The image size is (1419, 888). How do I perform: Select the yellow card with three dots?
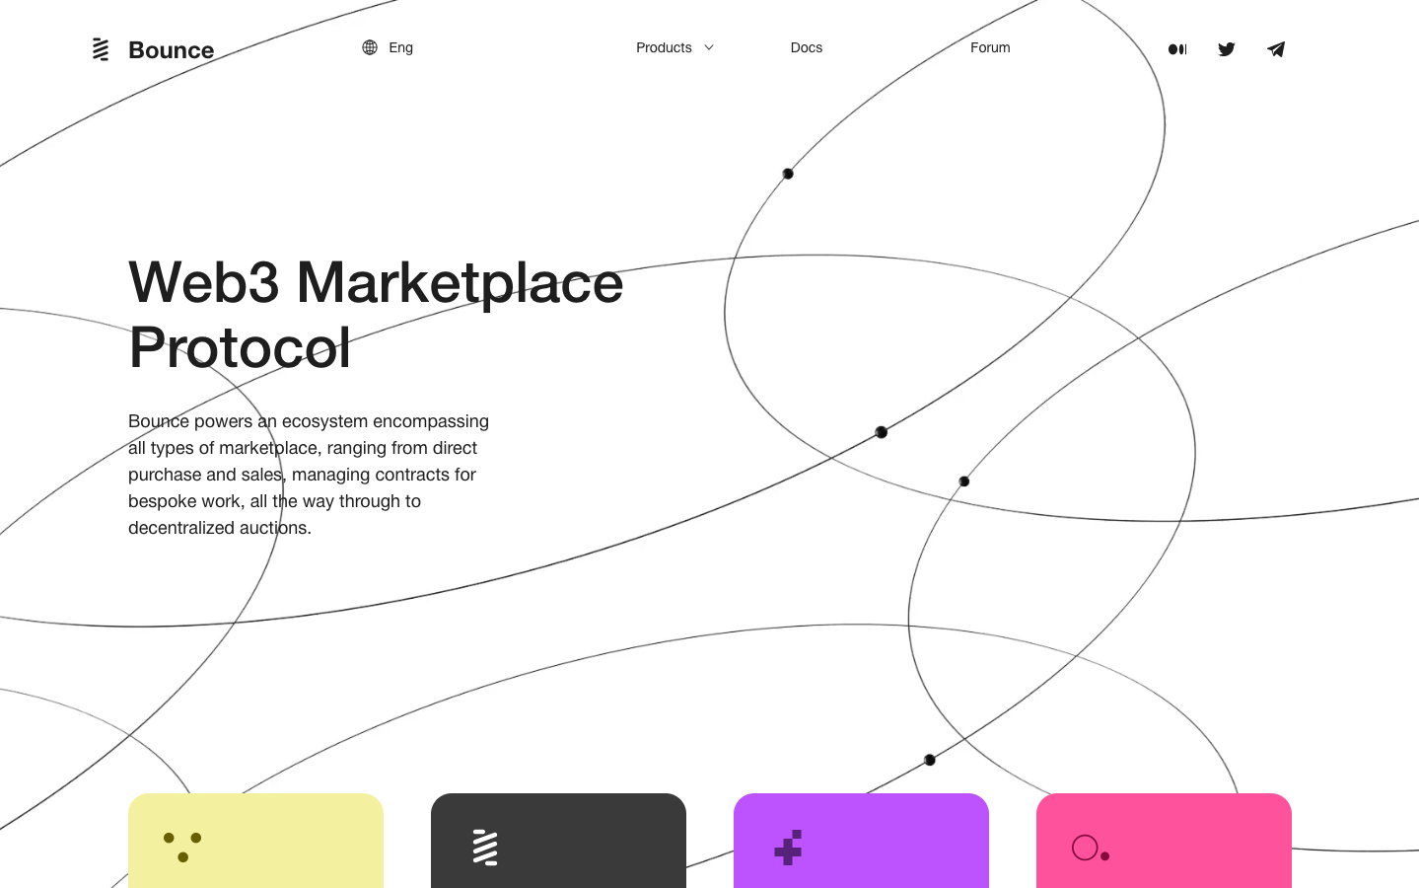pos(255,841)
